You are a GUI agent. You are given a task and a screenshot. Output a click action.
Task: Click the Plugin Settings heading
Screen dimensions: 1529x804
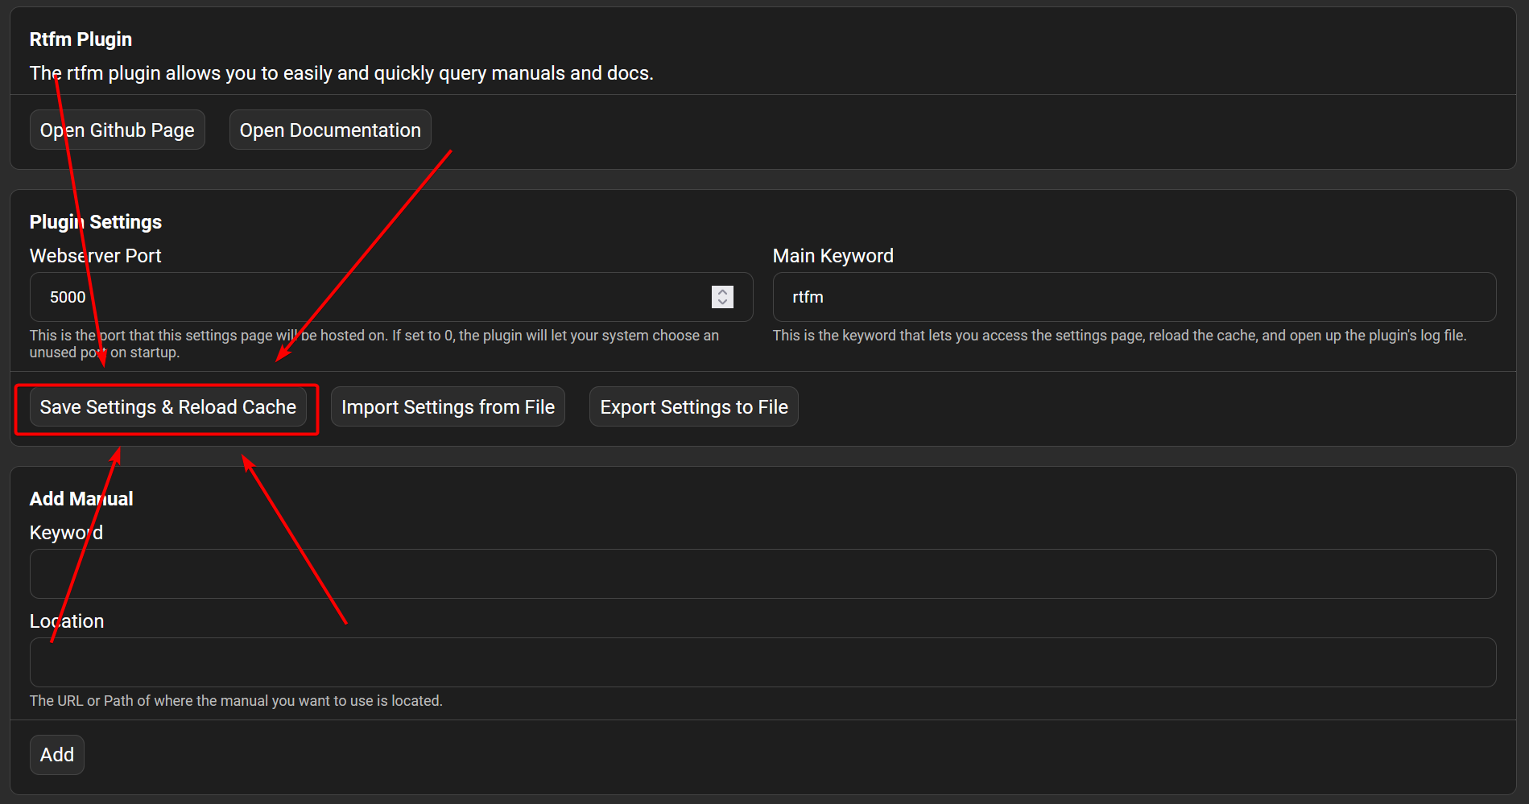click(96, 222)
